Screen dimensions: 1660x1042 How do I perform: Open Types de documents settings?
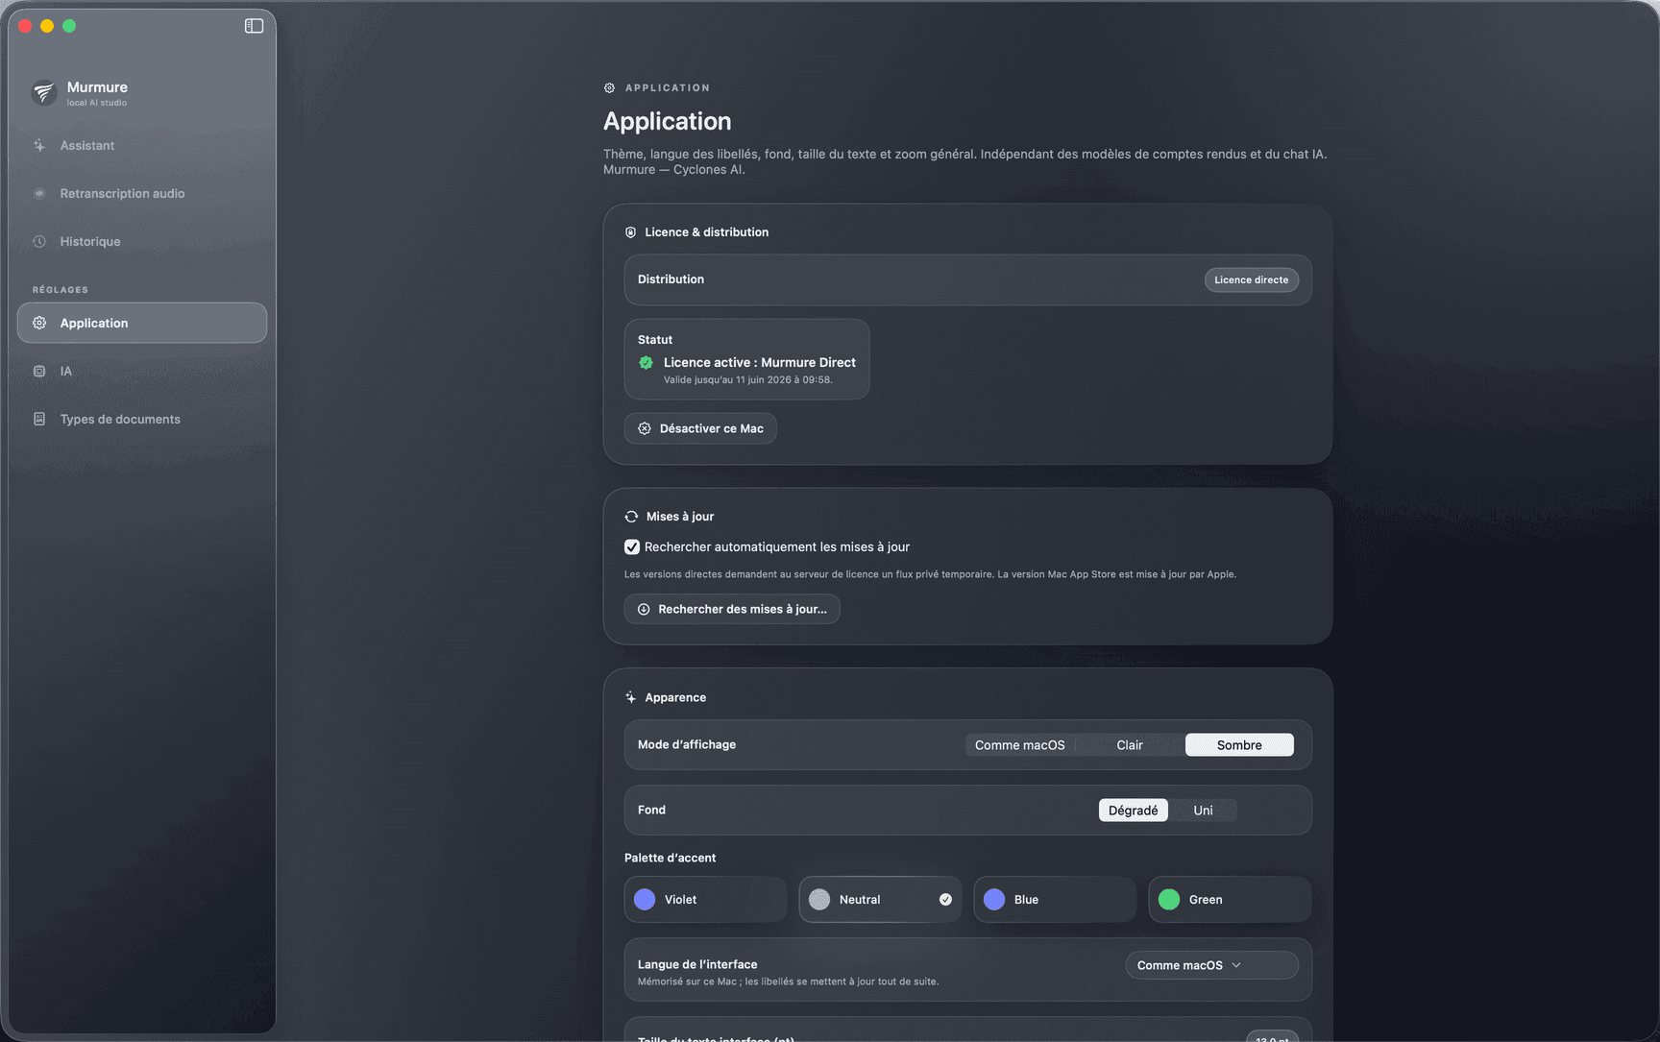coord(142,420)
